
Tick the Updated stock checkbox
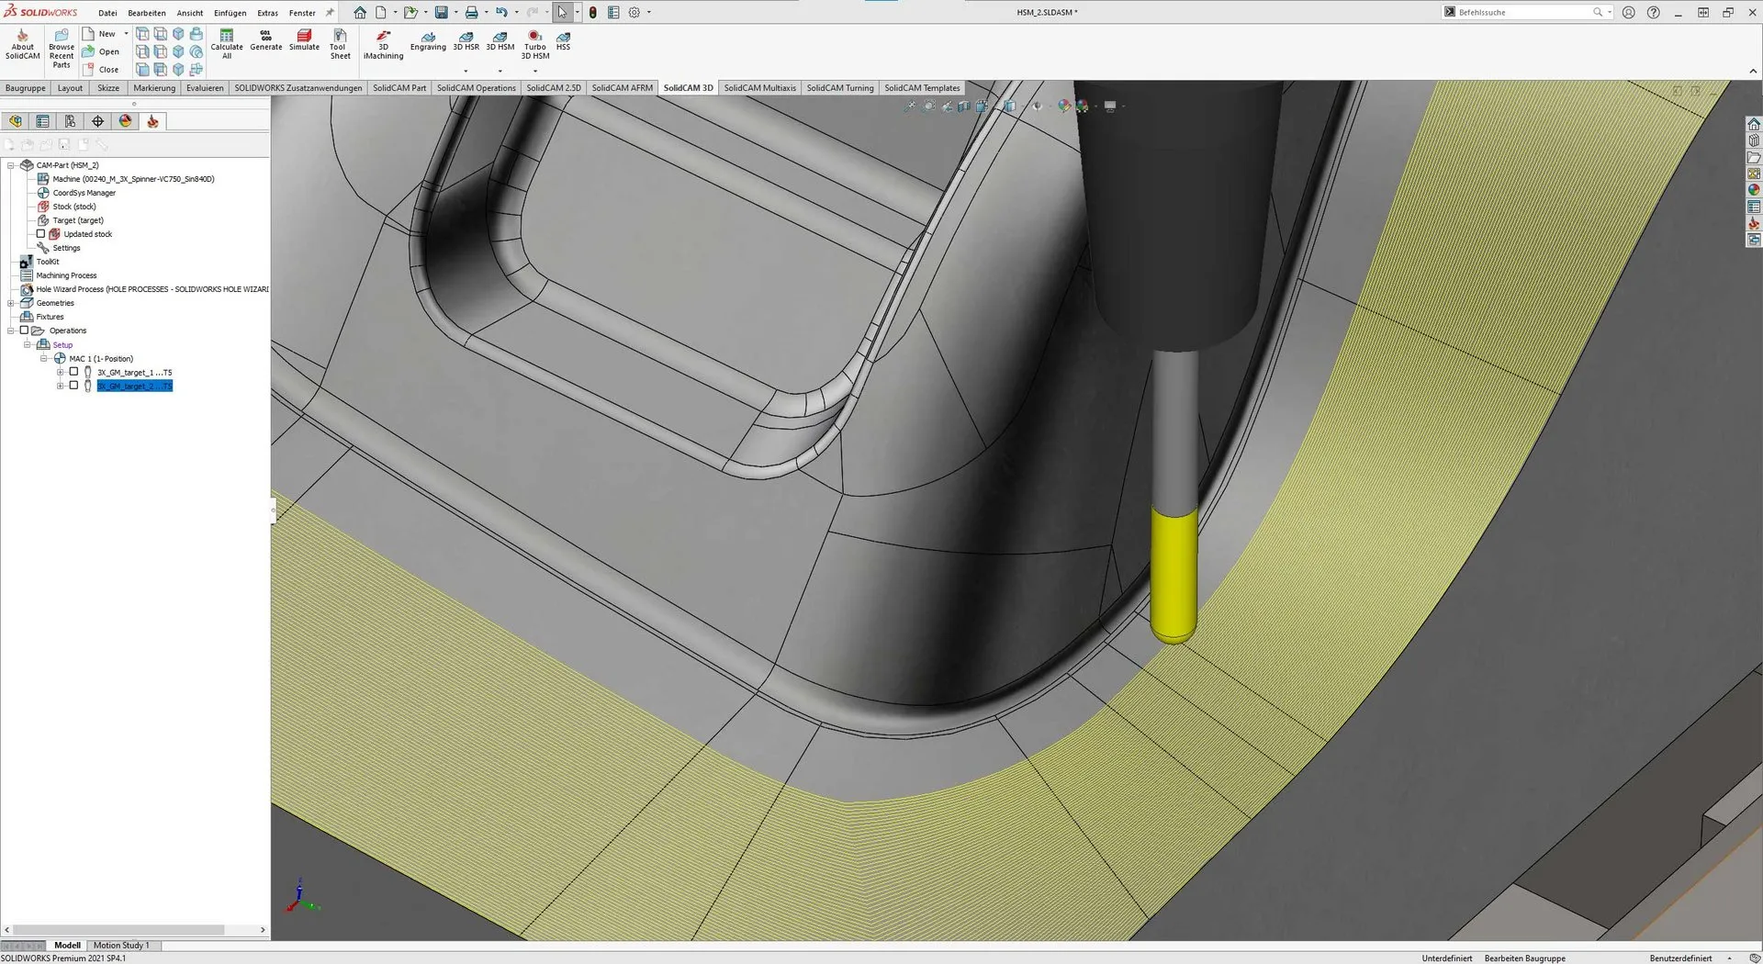pos(40,234)
